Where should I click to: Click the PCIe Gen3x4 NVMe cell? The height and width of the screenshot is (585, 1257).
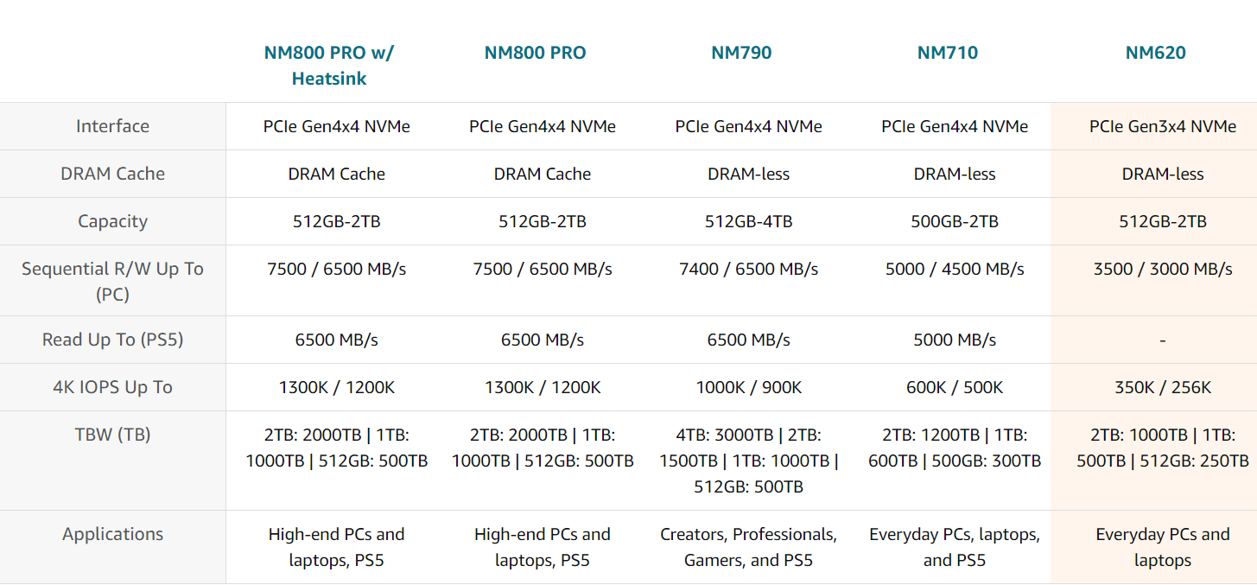pos(1162,126)
